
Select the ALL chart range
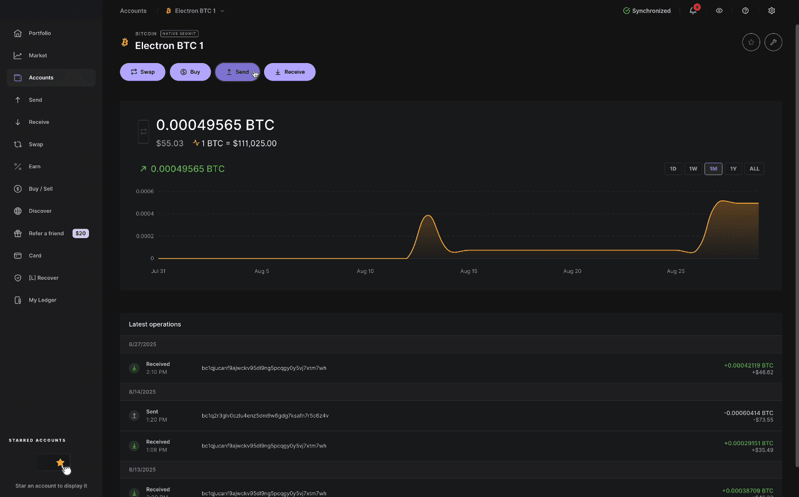[755, 169]
